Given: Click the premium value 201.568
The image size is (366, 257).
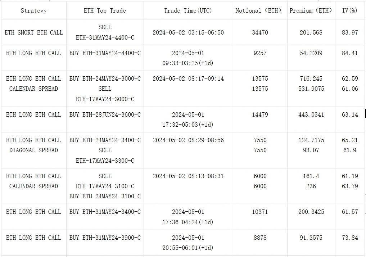Looking at the screenshot, I should tap(311, 32).
